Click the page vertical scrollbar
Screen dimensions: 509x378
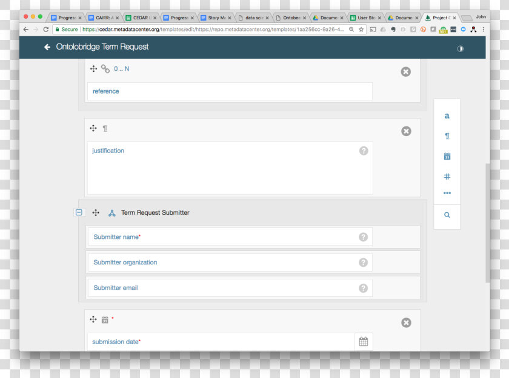(488, 223)
